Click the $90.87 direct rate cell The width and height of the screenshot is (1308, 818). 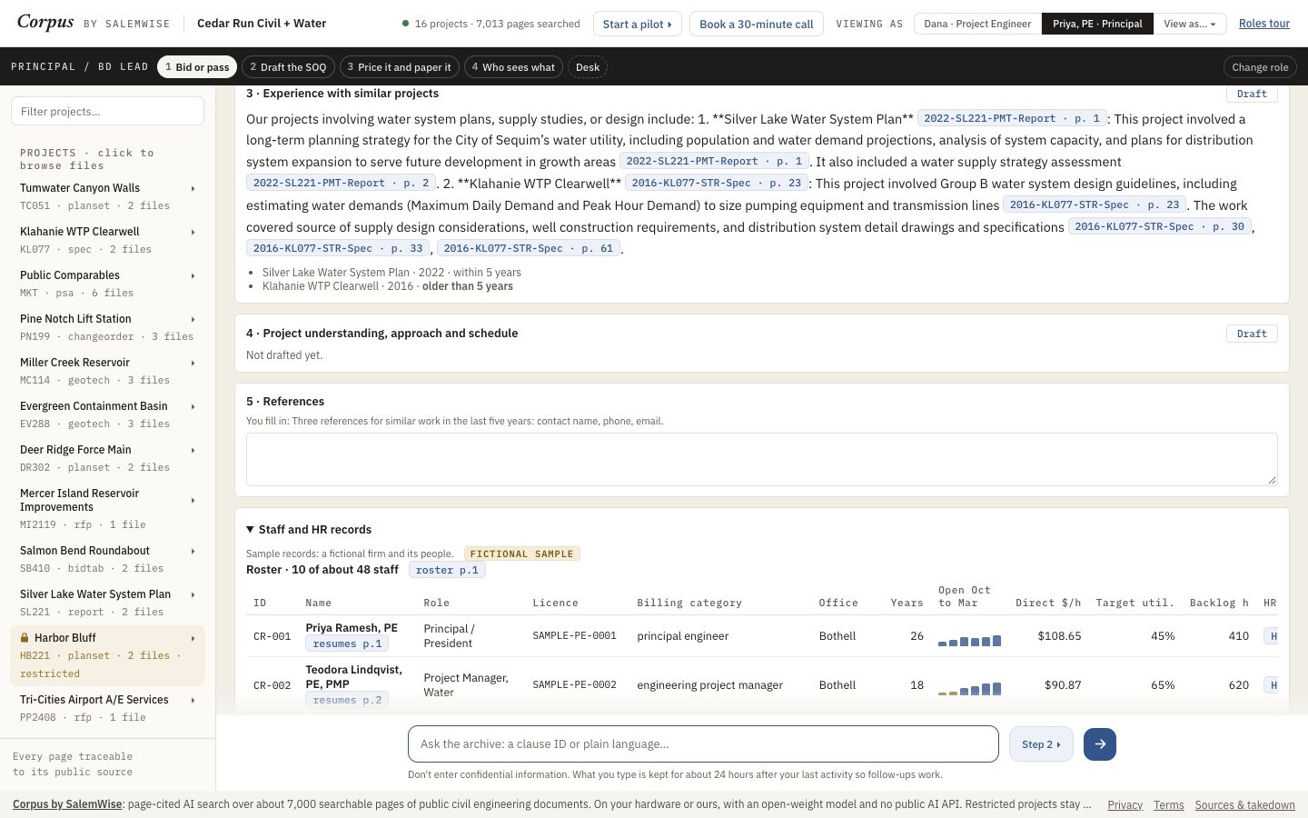pyautogui.click(x=1063, y=685)
